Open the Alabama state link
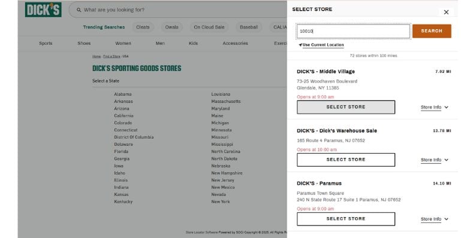476x238 pixels. (x=123, y=94)
